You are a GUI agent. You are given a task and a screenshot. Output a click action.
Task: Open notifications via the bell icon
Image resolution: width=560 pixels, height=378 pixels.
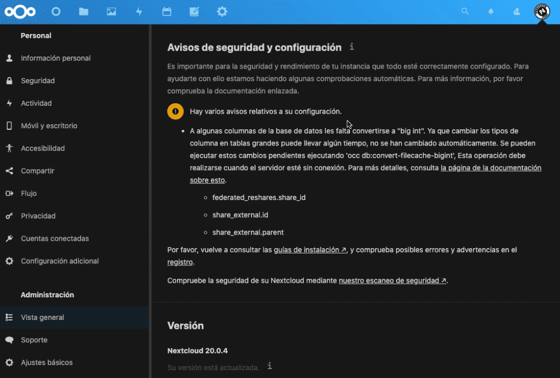[x=491, y=12]
